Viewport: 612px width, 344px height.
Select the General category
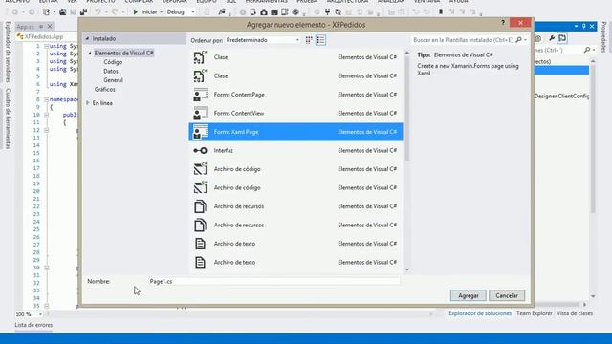(x=113, y=80)
